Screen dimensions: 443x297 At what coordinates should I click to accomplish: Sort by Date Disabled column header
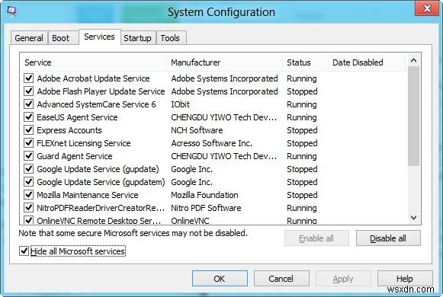[367, 62]
